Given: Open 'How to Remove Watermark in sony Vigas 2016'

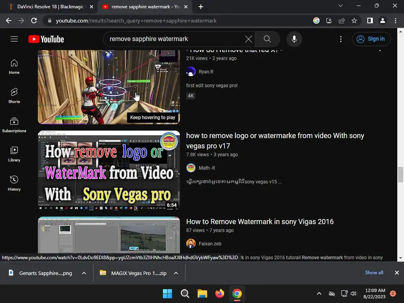Looking at the screenshot, I should (260, 222).
